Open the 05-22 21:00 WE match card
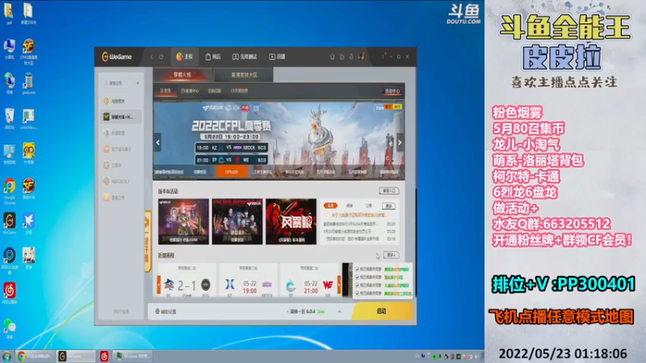 pyautogui.click(x=309, y=281)
